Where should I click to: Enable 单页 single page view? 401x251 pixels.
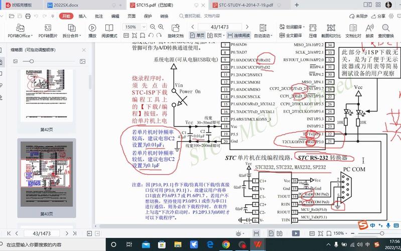point(197,35)
